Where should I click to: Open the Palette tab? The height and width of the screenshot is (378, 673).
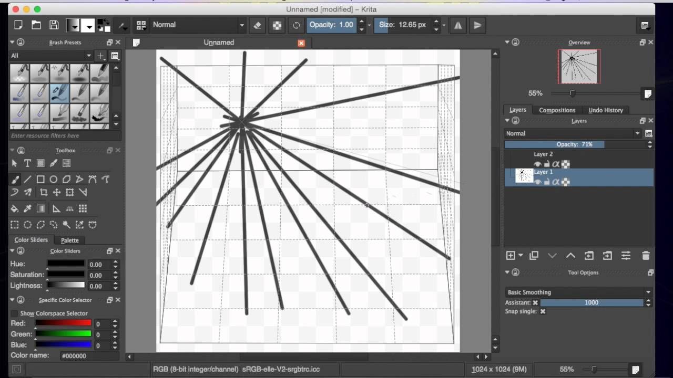coord(70,240)
